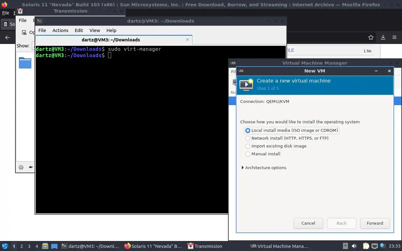Click the removable media eject tray icon
Image resolution: width=402 pixels, height=251 pixels.
(345, 246)
